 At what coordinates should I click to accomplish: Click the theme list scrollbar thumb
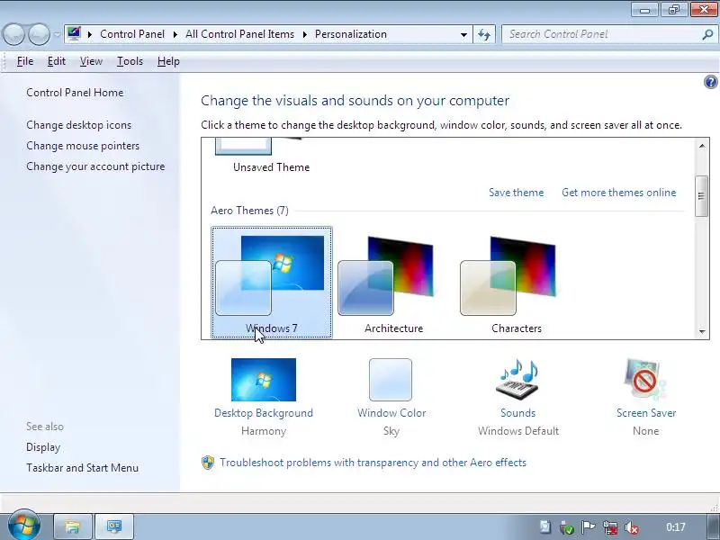[x=701, y=196]
